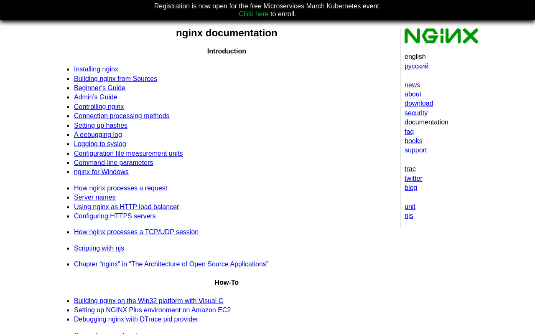535x334 pixels.
Task: Open 'Scripting with njs' link
Action: point(99,248)
